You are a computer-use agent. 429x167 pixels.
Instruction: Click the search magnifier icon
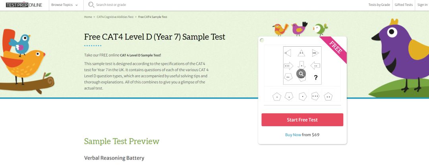(91, 5)
